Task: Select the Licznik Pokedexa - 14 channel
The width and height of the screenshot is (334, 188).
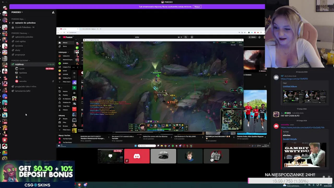Action: pos(33,27)
